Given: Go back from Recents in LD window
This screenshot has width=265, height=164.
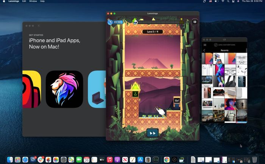Looking at the screenshot, I should point(204,50).
